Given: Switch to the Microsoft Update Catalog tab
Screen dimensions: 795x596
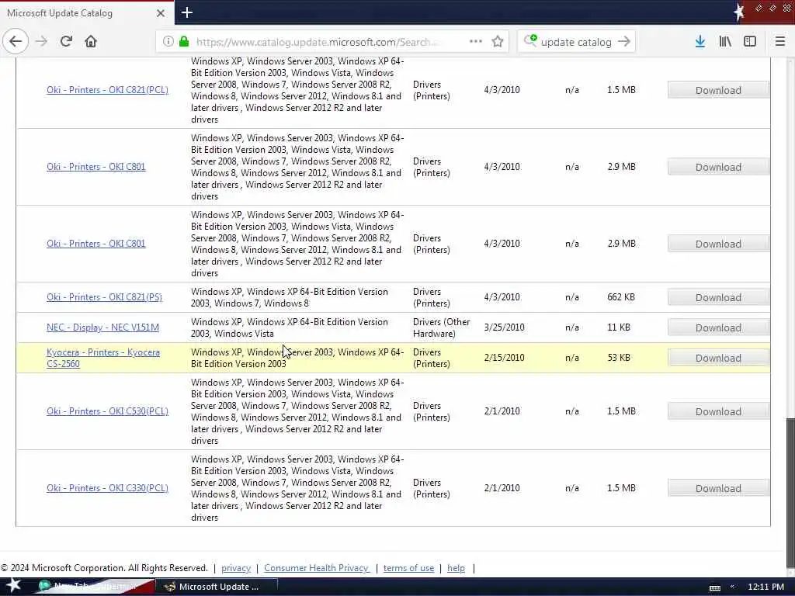Looking at the screenshot, I should pyautogui.click(x=87, y=13).
